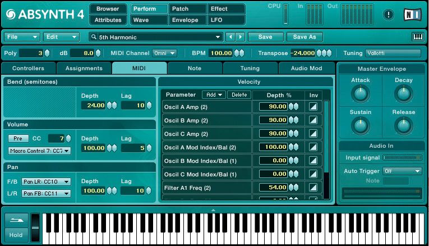Toggle Inv for Oscil C Amp
The width and height of the screenshot is (429, 246).
coord(313,134)
